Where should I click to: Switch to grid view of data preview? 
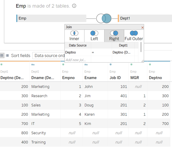pos(2,56)
